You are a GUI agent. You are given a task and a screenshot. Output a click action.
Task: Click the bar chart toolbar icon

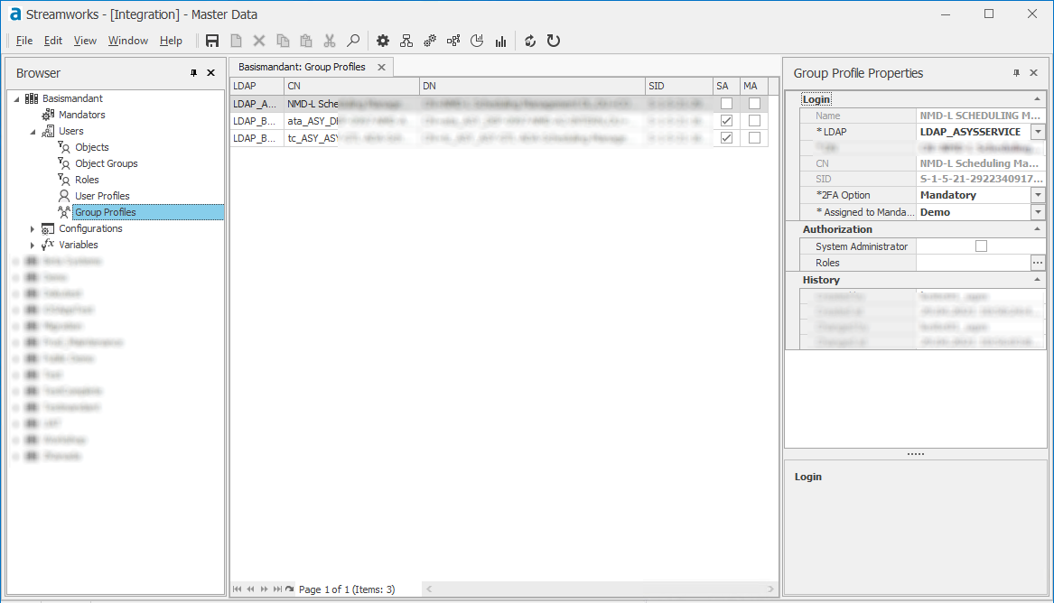tap(500, 42)
